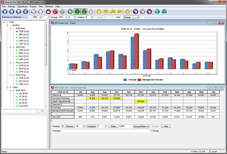Click the blue Open folder icon
227x154 pixels.
tap(12, 12)
